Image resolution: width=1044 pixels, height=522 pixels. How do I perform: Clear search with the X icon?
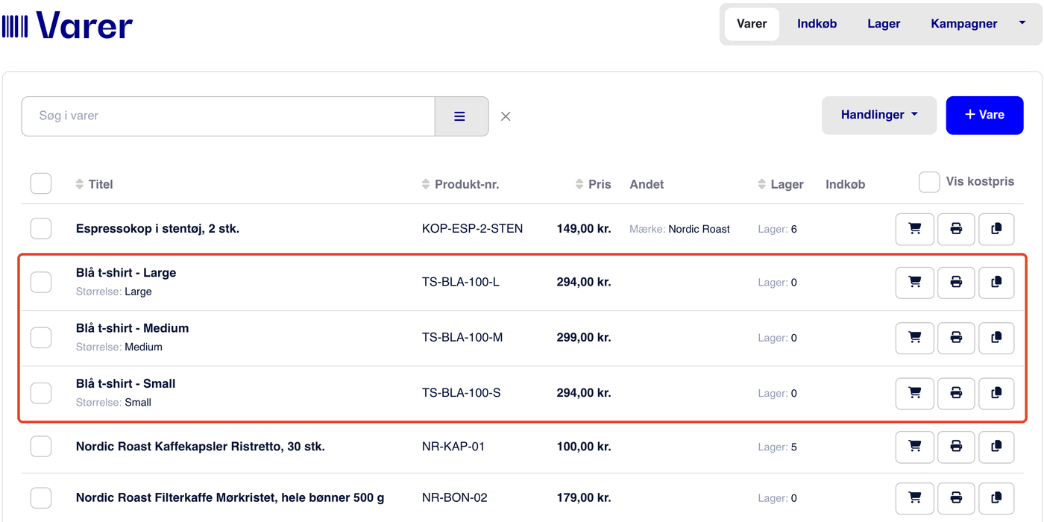point(506,116)
